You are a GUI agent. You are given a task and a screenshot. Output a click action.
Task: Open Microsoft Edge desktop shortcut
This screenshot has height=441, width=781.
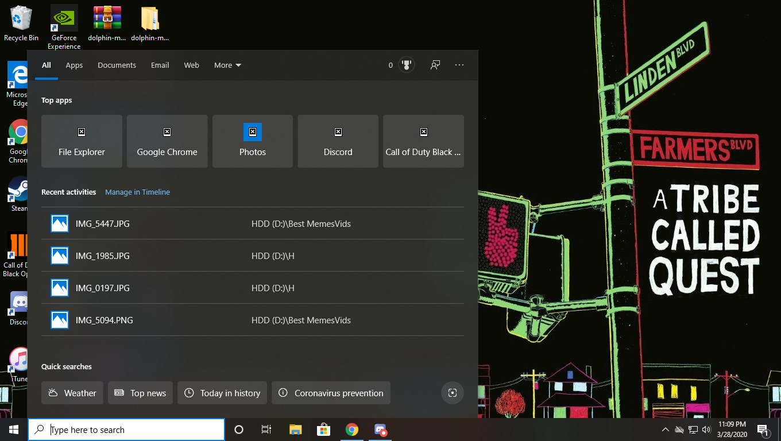[17, 84]
